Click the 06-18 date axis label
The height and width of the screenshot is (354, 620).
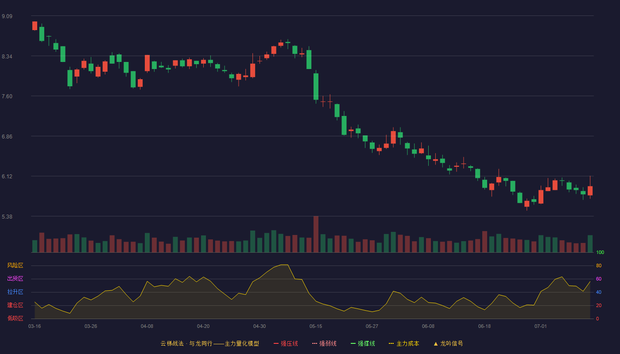[484, 326]
